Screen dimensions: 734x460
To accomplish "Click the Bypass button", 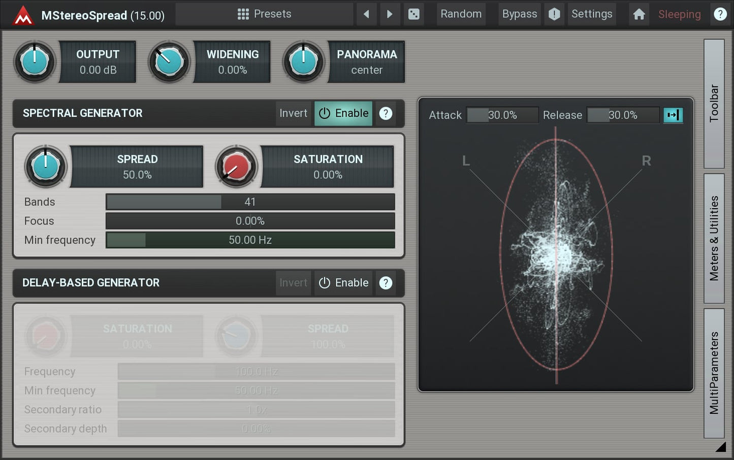I will (x=519, y=14).
